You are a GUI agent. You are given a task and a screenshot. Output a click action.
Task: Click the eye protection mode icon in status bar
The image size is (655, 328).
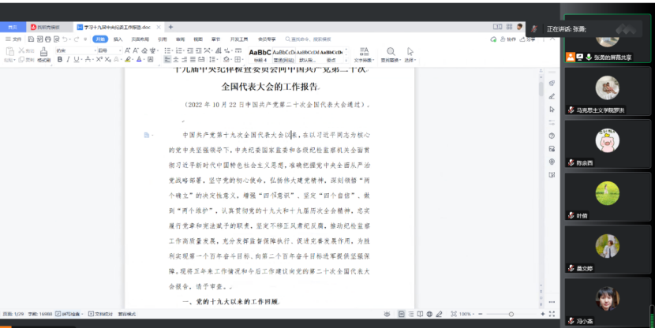[x=387, y=314]
